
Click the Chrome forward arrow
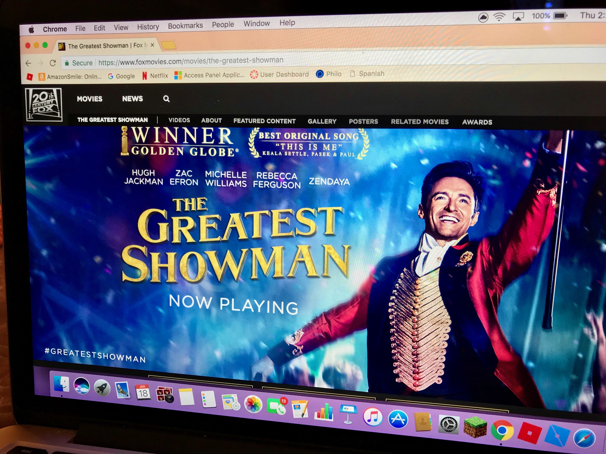[x=40, y=63]
